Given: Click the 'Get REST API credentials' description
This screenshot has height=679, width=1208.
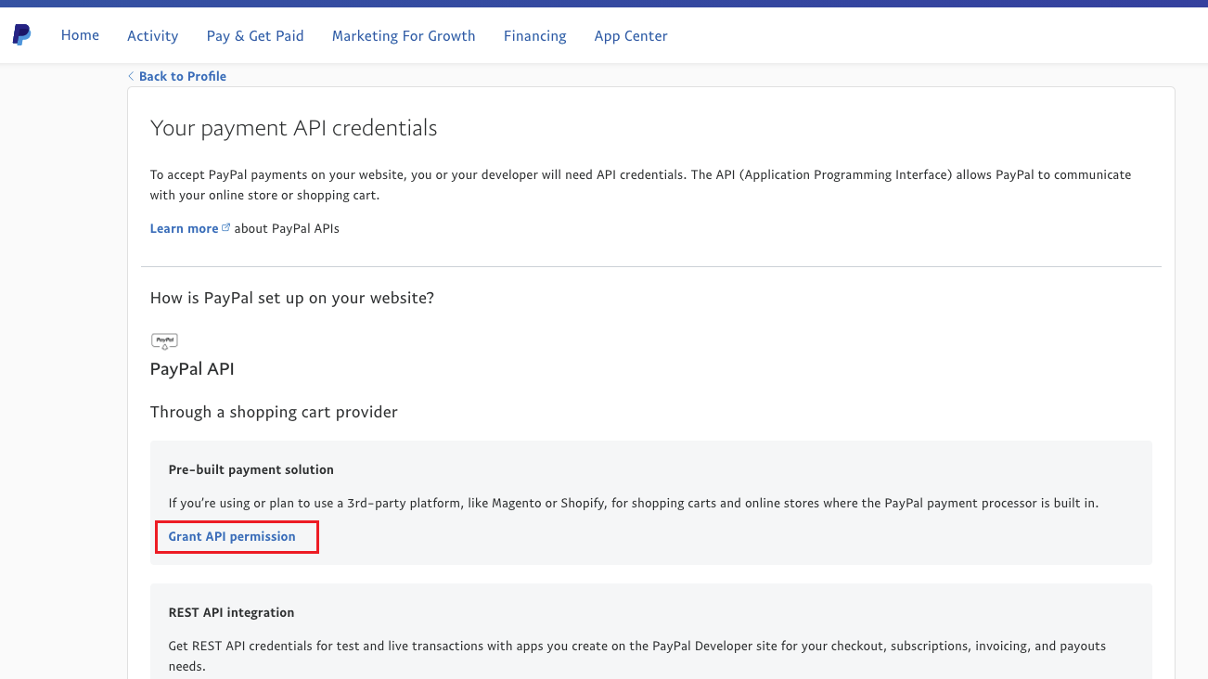Looking at the screenshot, I should click(x=637, y=656).
